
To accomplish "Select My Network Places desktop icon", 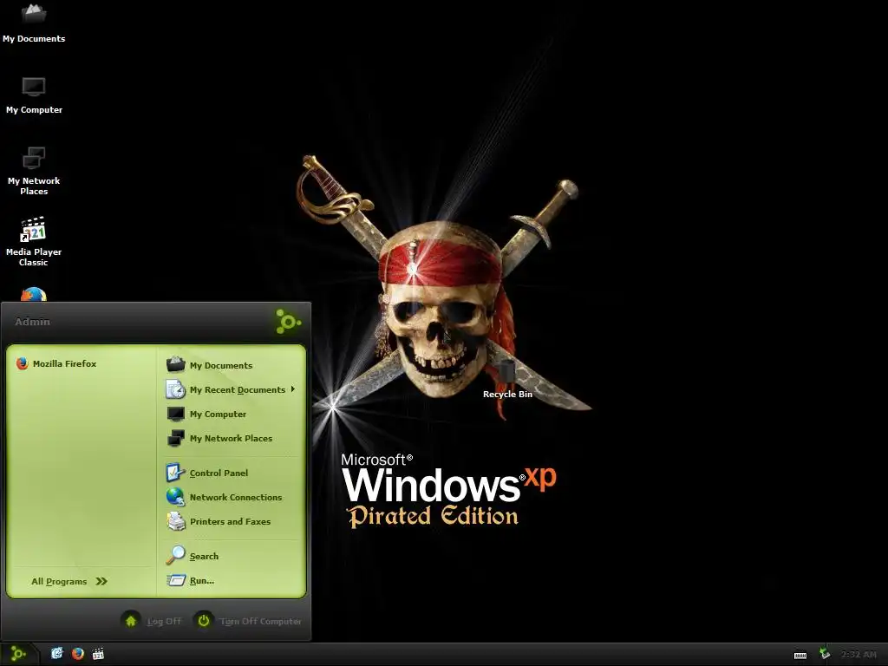I will 34,171.
